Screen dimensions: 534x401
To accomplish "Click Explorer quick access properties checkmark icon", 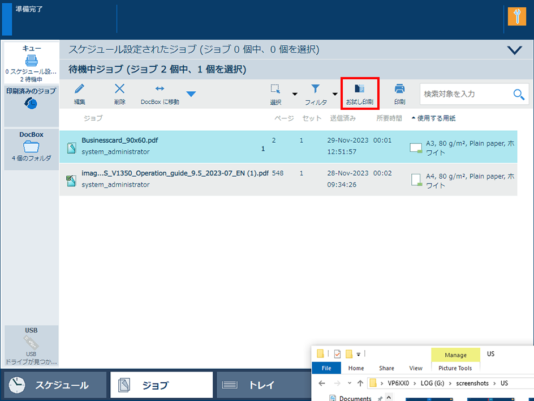I will click(337, 354).
